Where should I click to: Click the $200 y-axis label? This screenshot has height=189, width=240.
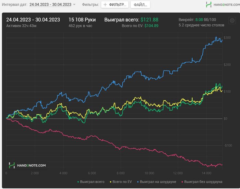(227, 65)
